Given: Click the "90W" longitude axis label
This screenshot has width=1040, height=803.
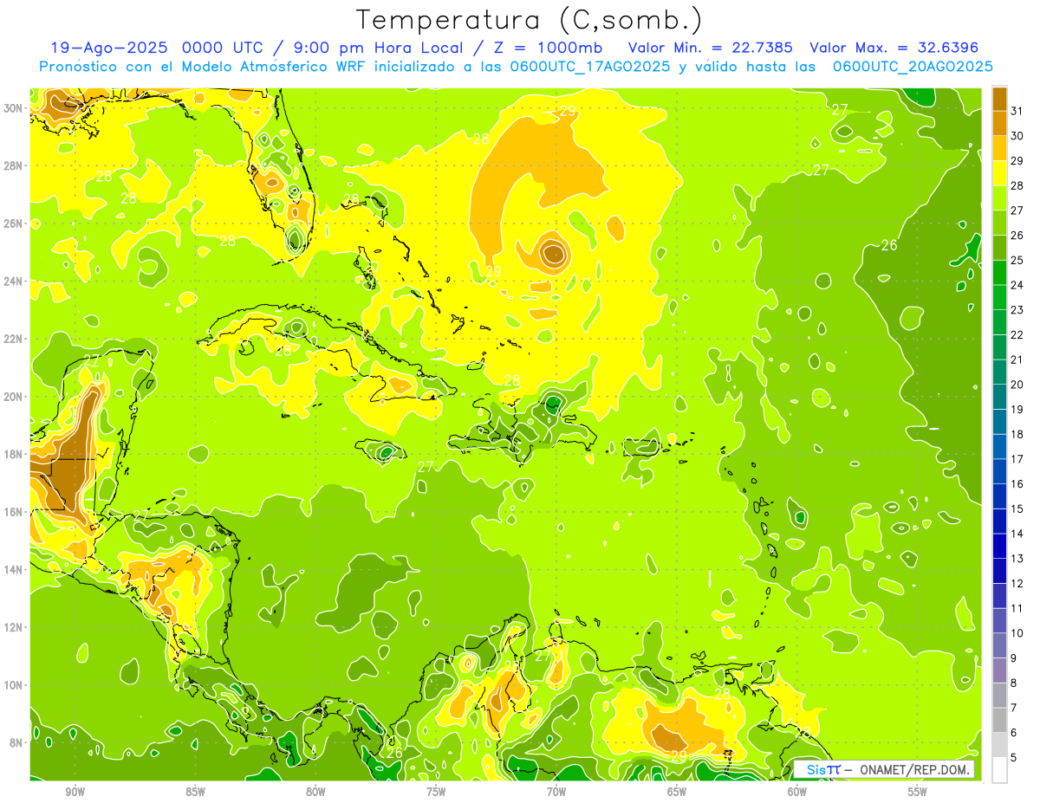Looking at the screenshot, I should 75,792.
